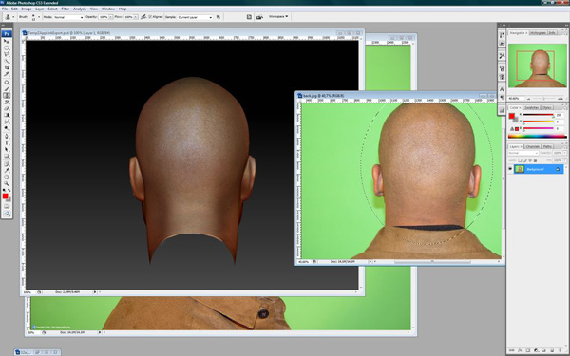Switch to the Styles tab

pyautogui.click(x=546, y=107)
